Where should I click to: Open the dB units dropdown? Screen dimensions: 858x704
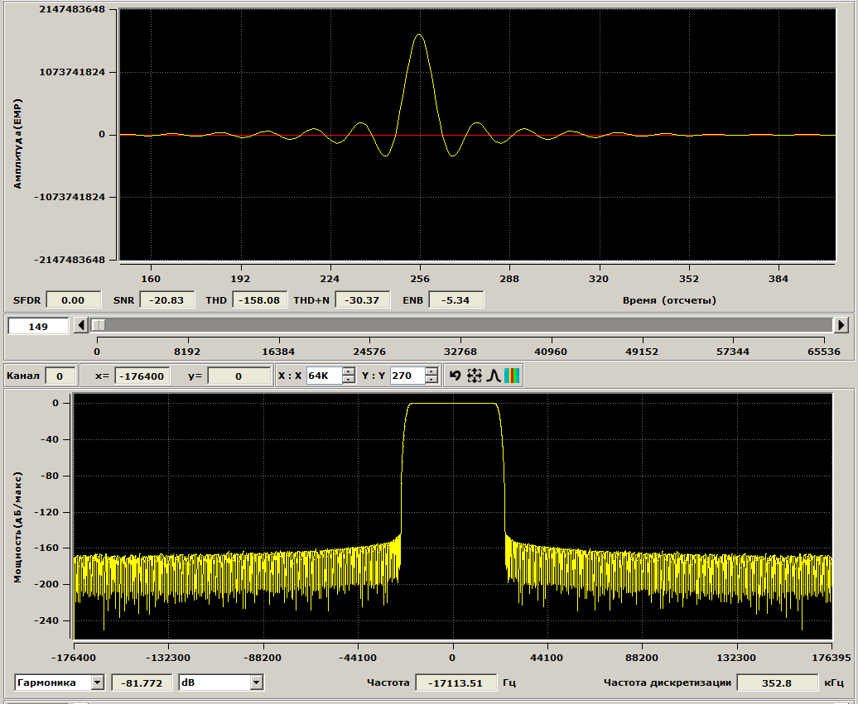(257, 682)
